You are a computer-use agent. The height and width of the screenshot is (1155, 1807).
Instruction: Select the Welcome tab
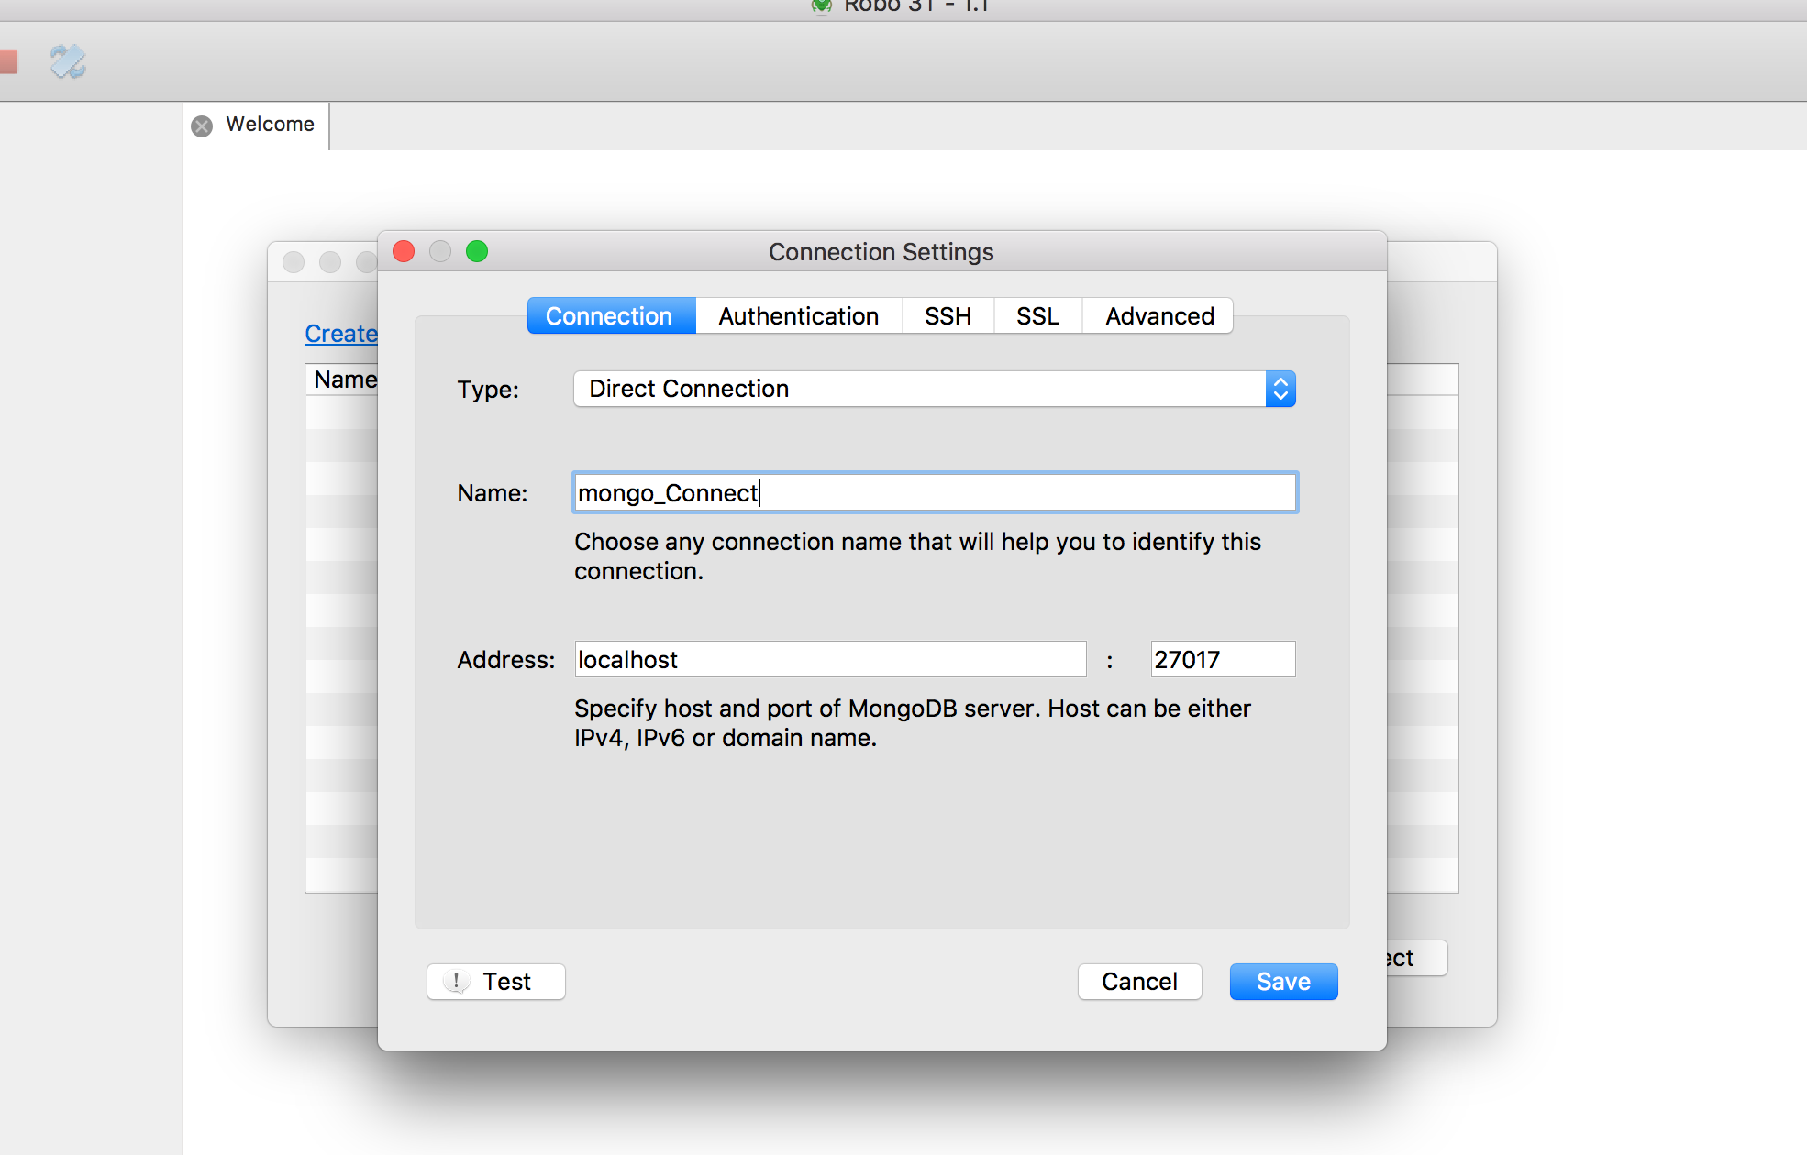coord(270,125)
